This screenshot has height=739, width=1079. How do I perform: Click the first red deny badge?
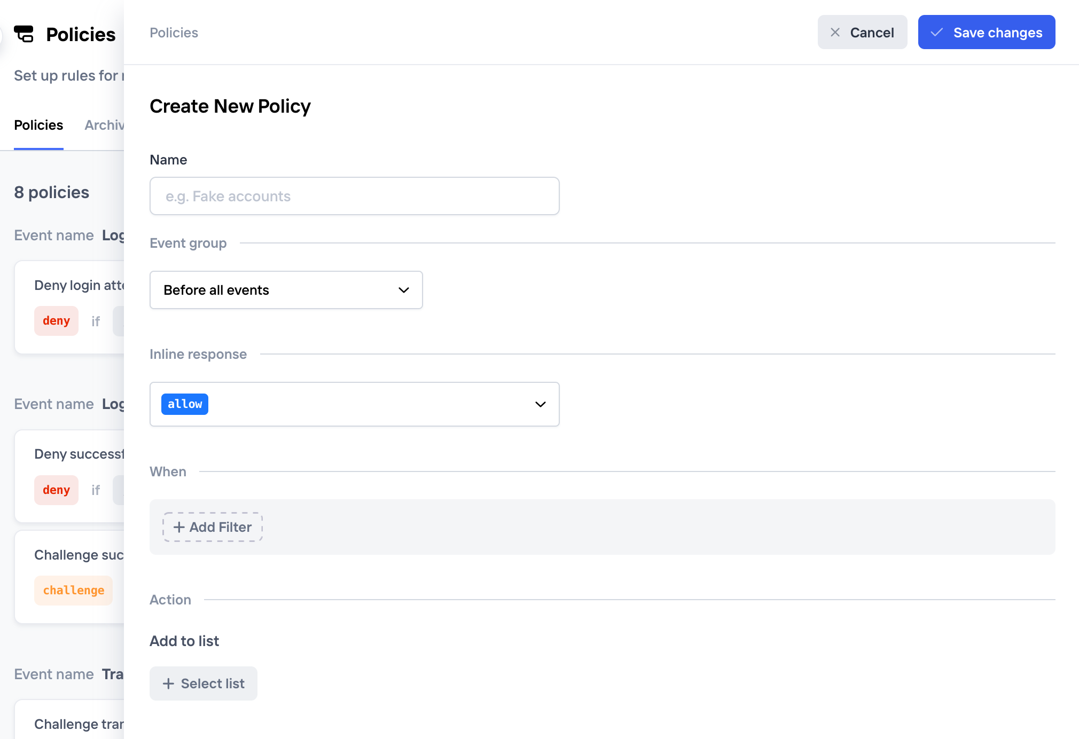pos(56,321)
